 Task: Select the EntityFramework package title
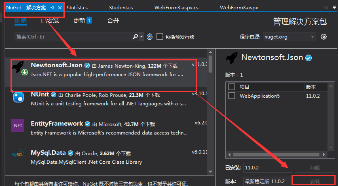(57, 124)
